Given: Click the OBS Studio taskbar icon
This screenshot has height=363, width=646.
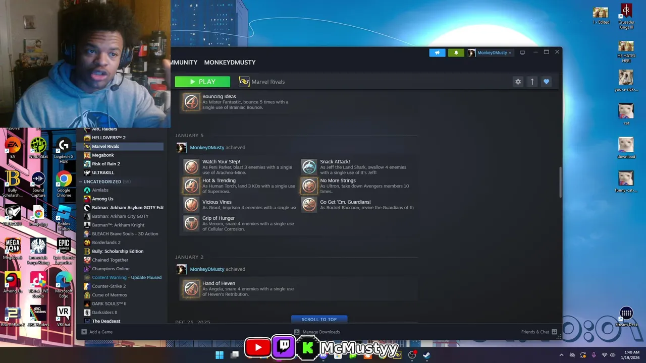Looking at the screenshot, I should point(412,355).
